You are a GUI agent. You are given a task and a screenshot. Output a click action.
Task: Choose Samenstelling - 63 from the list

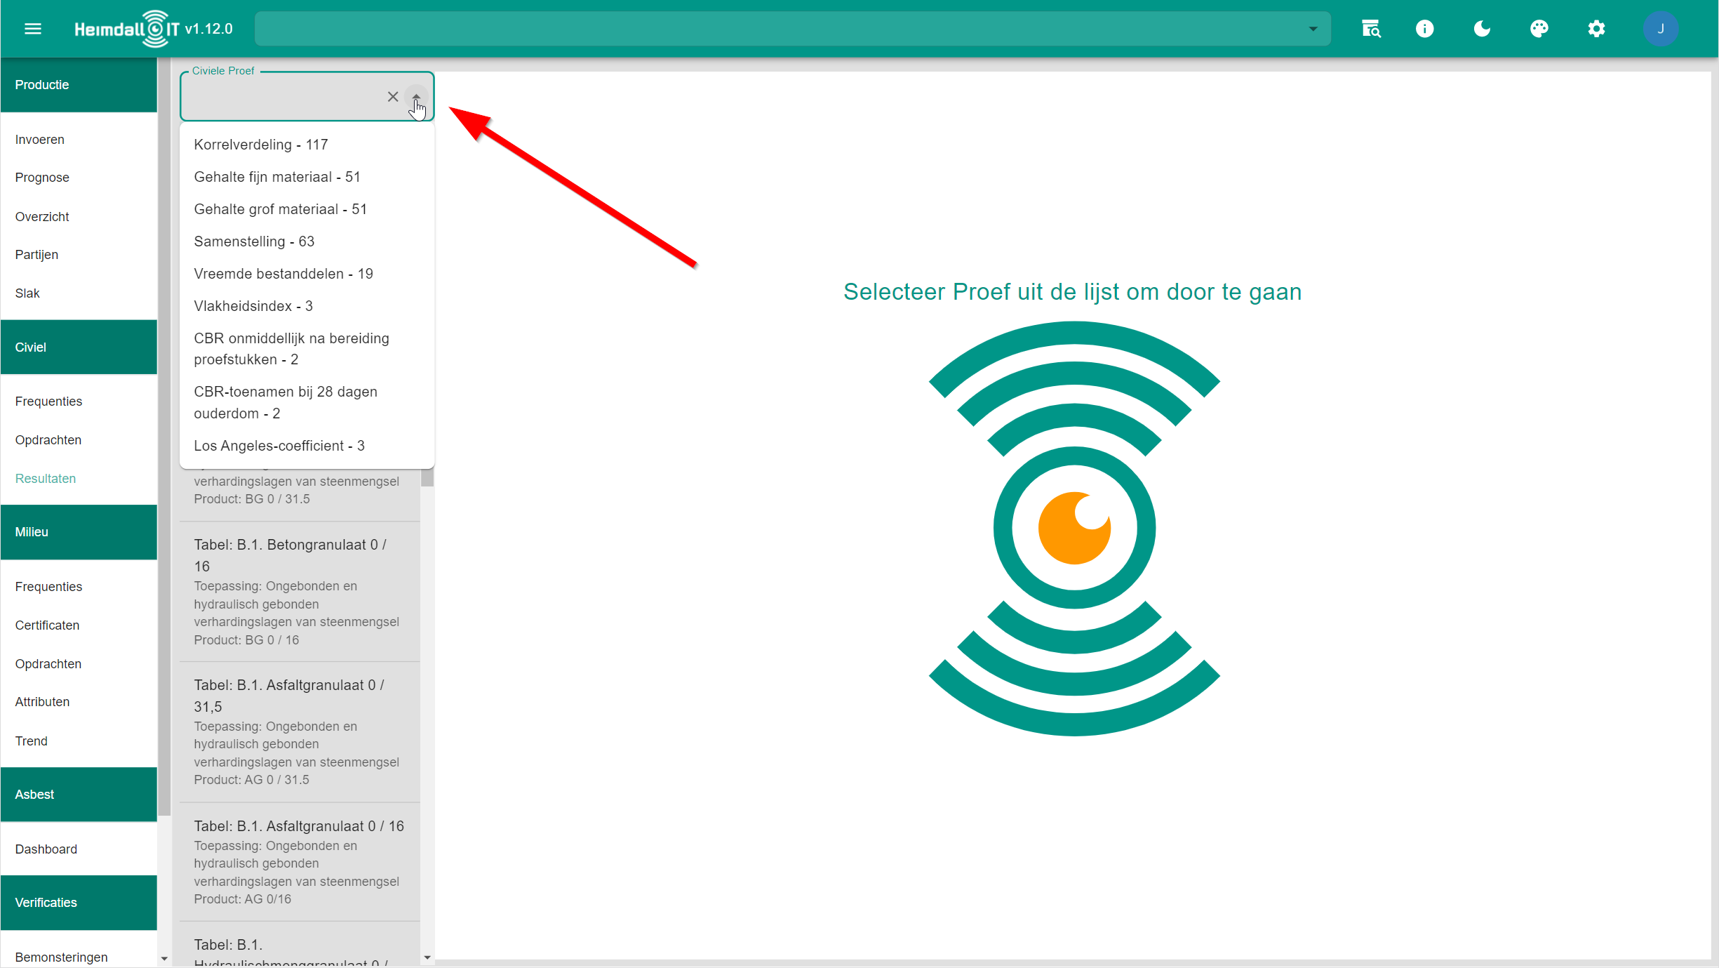[254, 241]
